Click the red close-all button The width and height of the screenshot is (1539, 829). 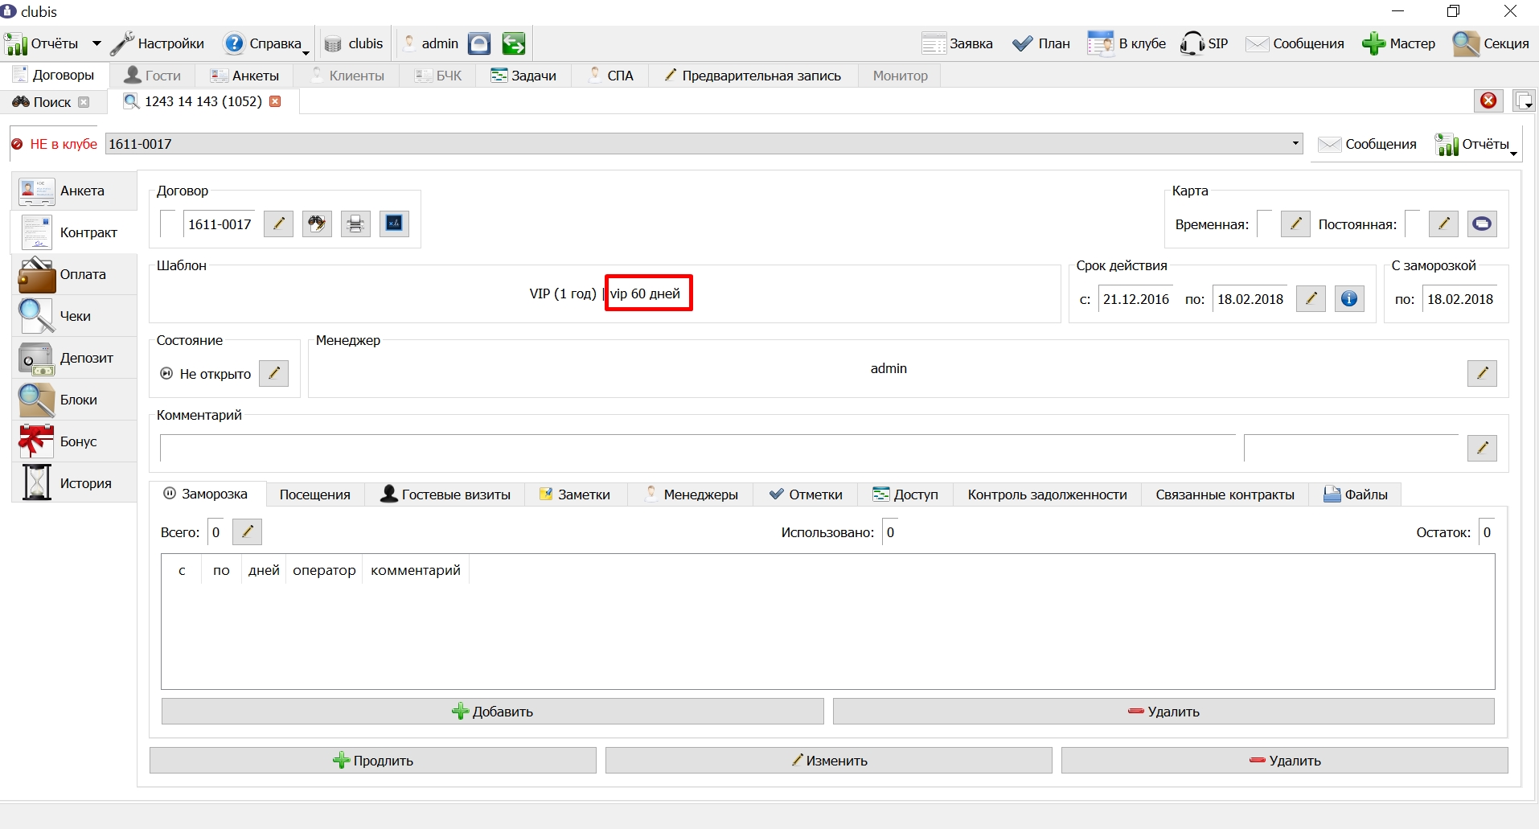point(1488,101)
